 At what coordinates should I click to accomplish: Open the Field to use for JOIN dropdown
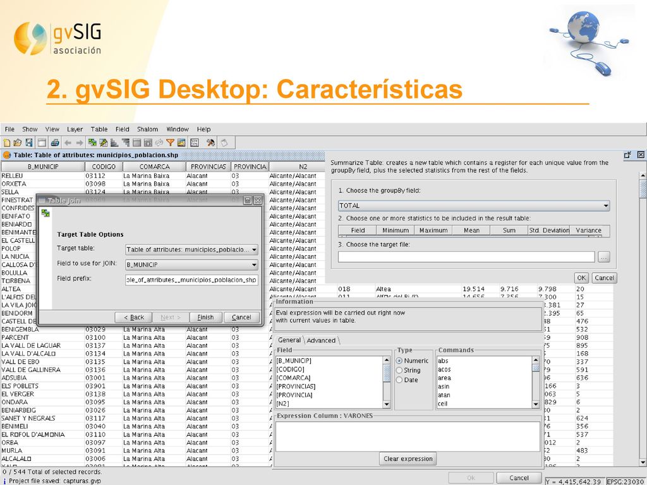(192, 265)
